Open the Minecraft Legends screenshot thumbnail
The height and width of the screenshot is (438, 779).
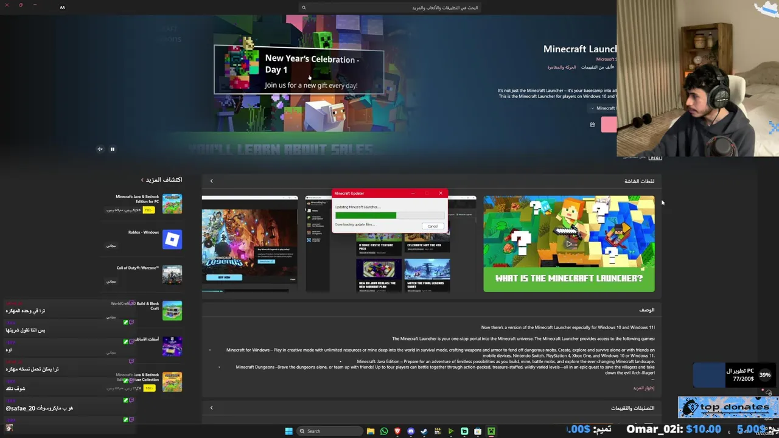250,243
